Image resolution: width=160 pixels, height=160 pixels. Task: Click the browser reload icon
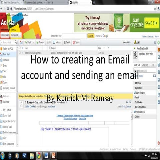pyautogui.click(x=8, y=9)
